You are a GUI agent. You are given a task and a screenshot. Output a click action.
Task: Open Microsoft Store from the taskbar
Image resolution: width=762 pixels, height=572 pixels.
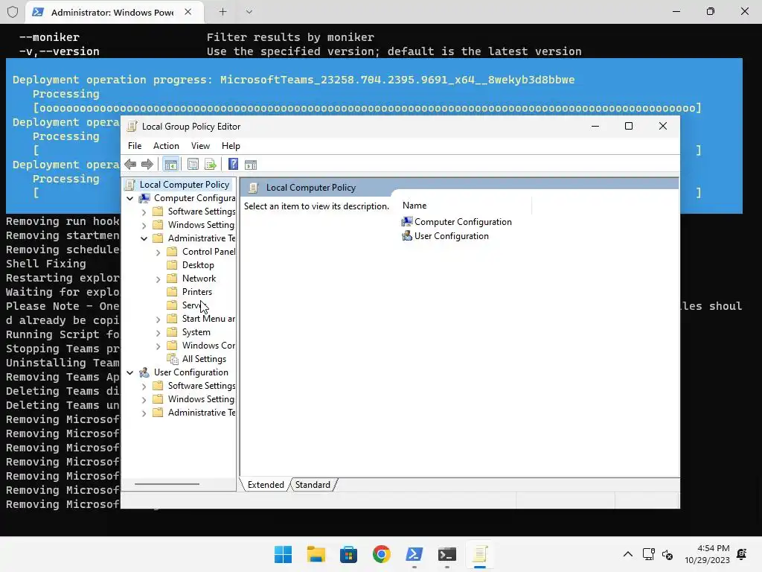coord(348,554)
